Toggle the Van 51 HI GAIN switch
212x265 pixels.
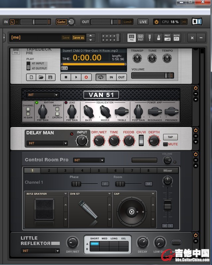coord(28,113)
